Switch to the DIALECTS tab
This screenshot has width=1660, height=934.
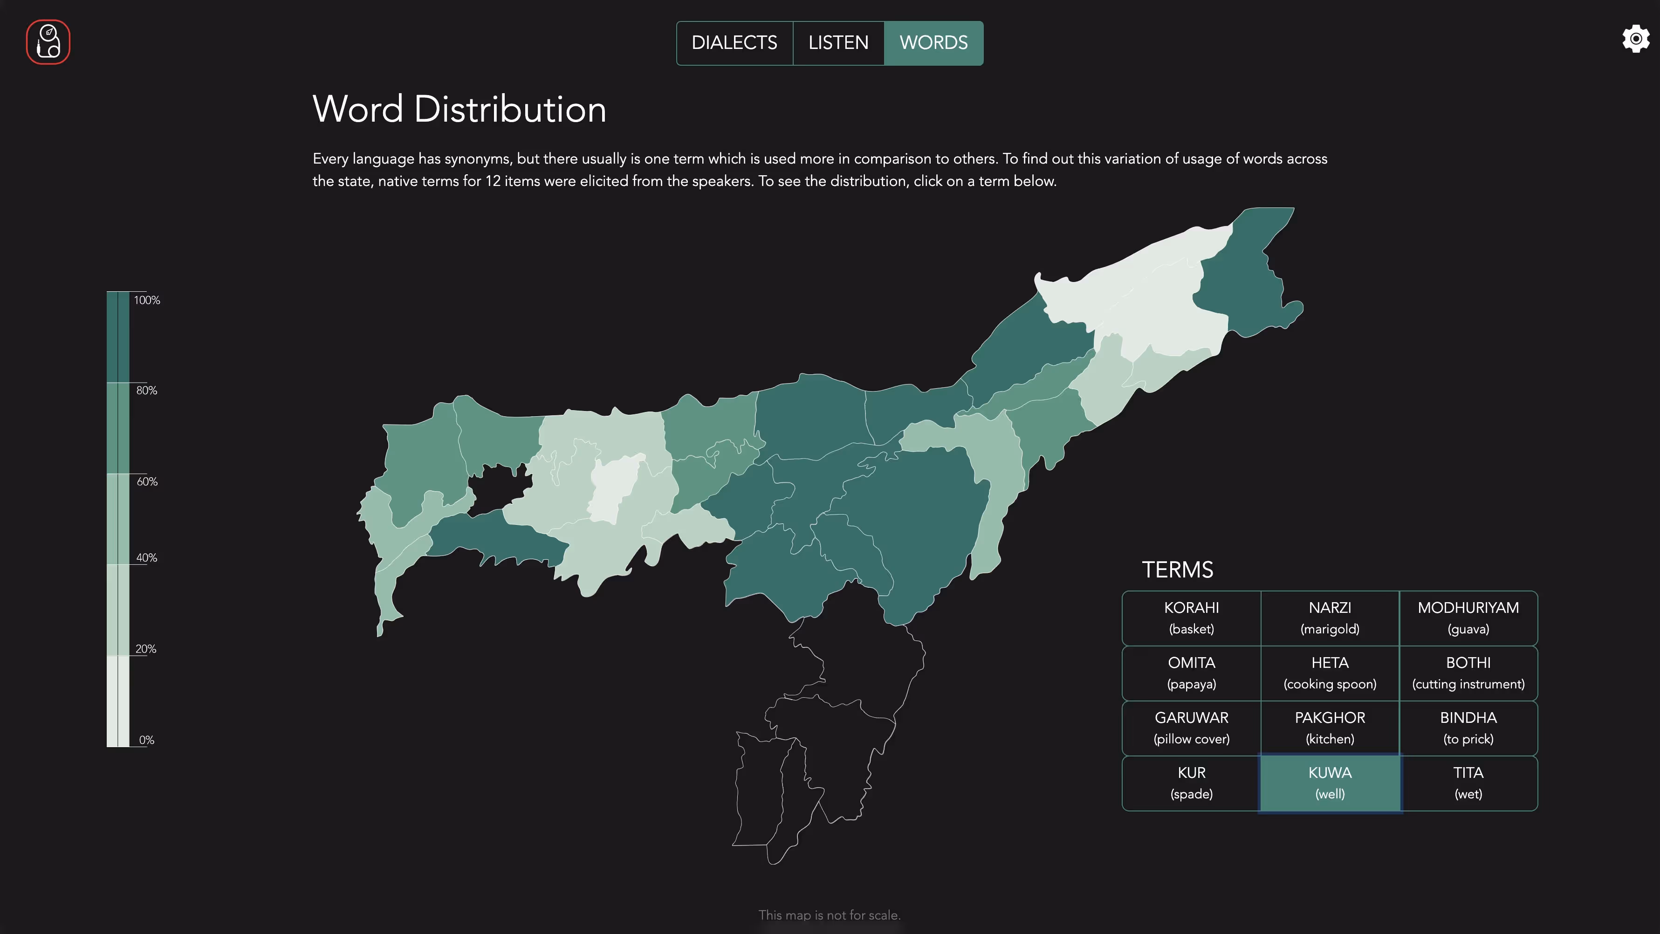734,43
